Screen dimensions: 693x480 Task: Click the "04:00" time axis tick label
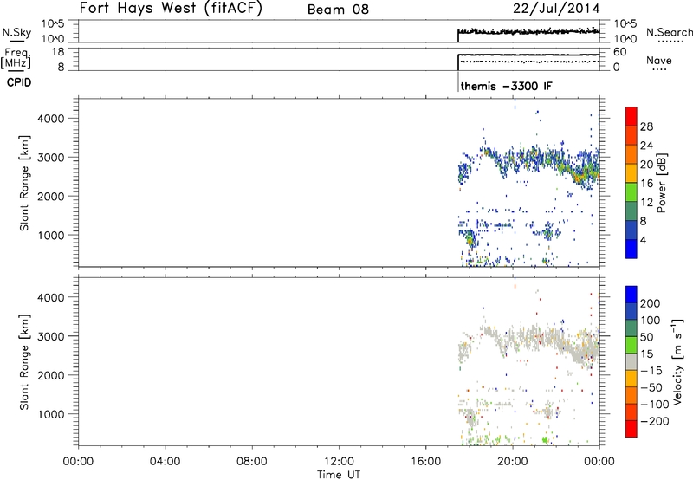point(165,462)
